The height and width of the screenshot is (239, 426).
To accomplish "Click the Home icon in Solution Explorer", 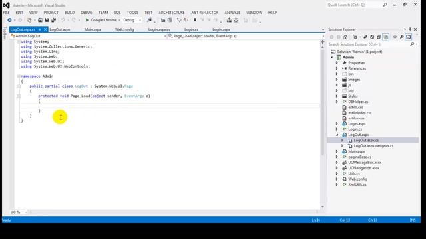I will coord(345,37).
